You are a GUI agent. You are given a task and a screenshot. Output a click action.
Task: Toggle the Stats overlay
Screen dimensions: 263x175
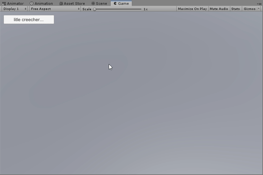tap(235, 9)
